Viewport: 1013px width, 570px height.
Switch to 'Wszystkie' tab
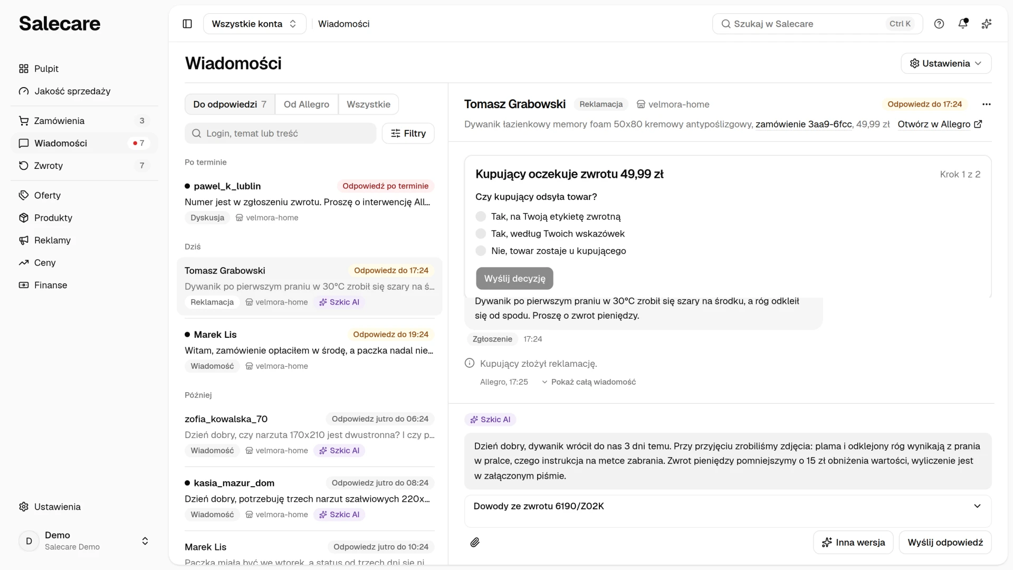[x=368, y=104]
